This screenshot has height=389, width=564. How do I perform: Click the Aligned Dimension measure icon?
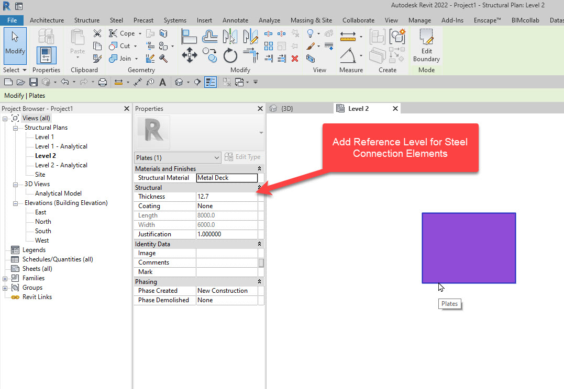pyautogui.click(x=348, y=36)
